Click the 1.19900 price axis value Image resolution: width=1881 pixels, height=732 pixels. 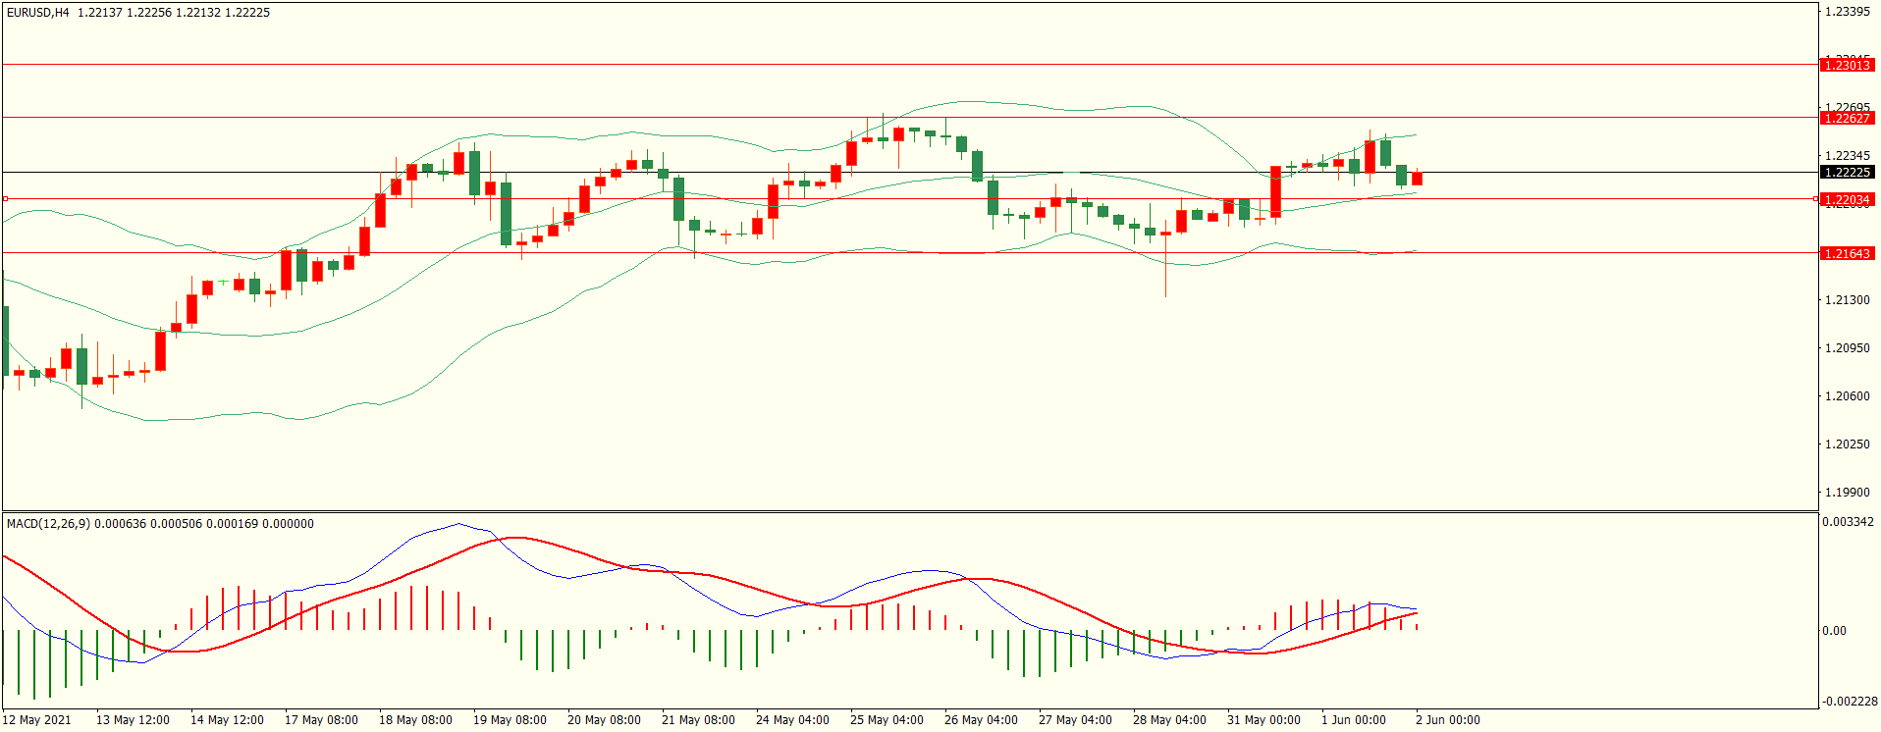(x=1847, y=492)
